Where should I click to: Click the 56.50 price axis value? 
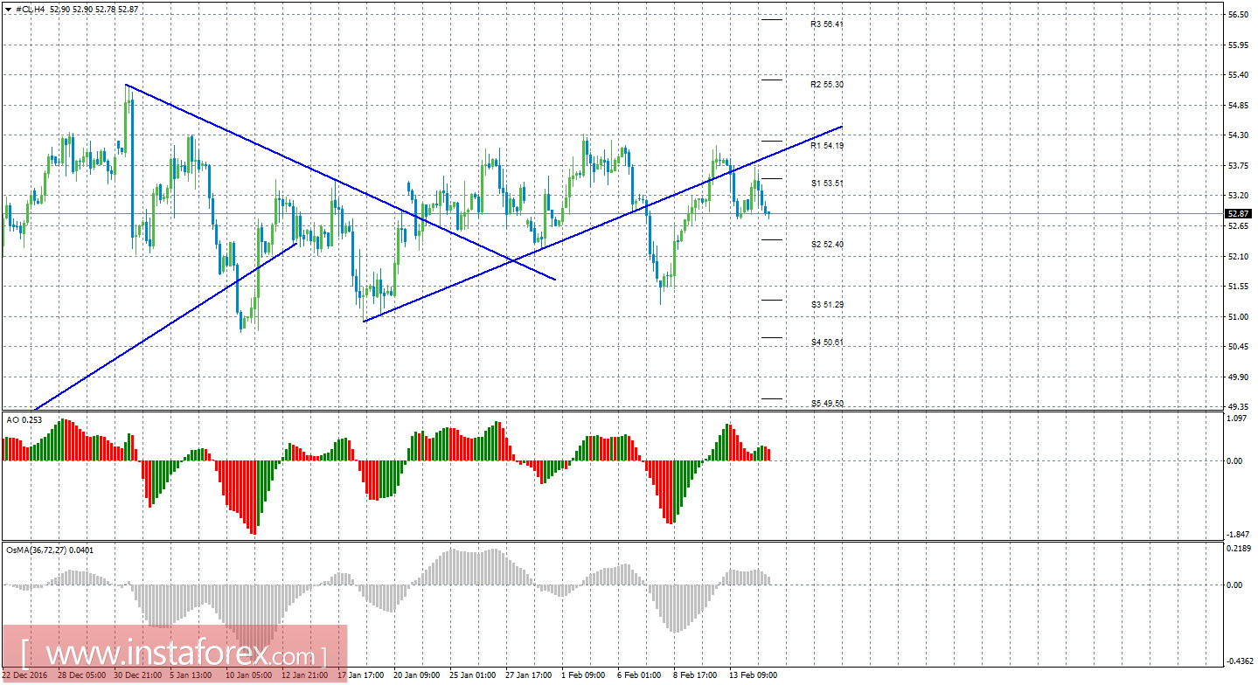click(1237, 15)
